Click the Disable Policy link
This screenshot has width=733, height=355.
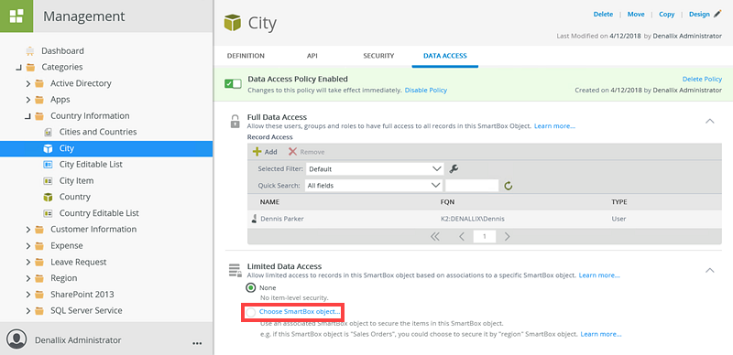click(426, 91)
